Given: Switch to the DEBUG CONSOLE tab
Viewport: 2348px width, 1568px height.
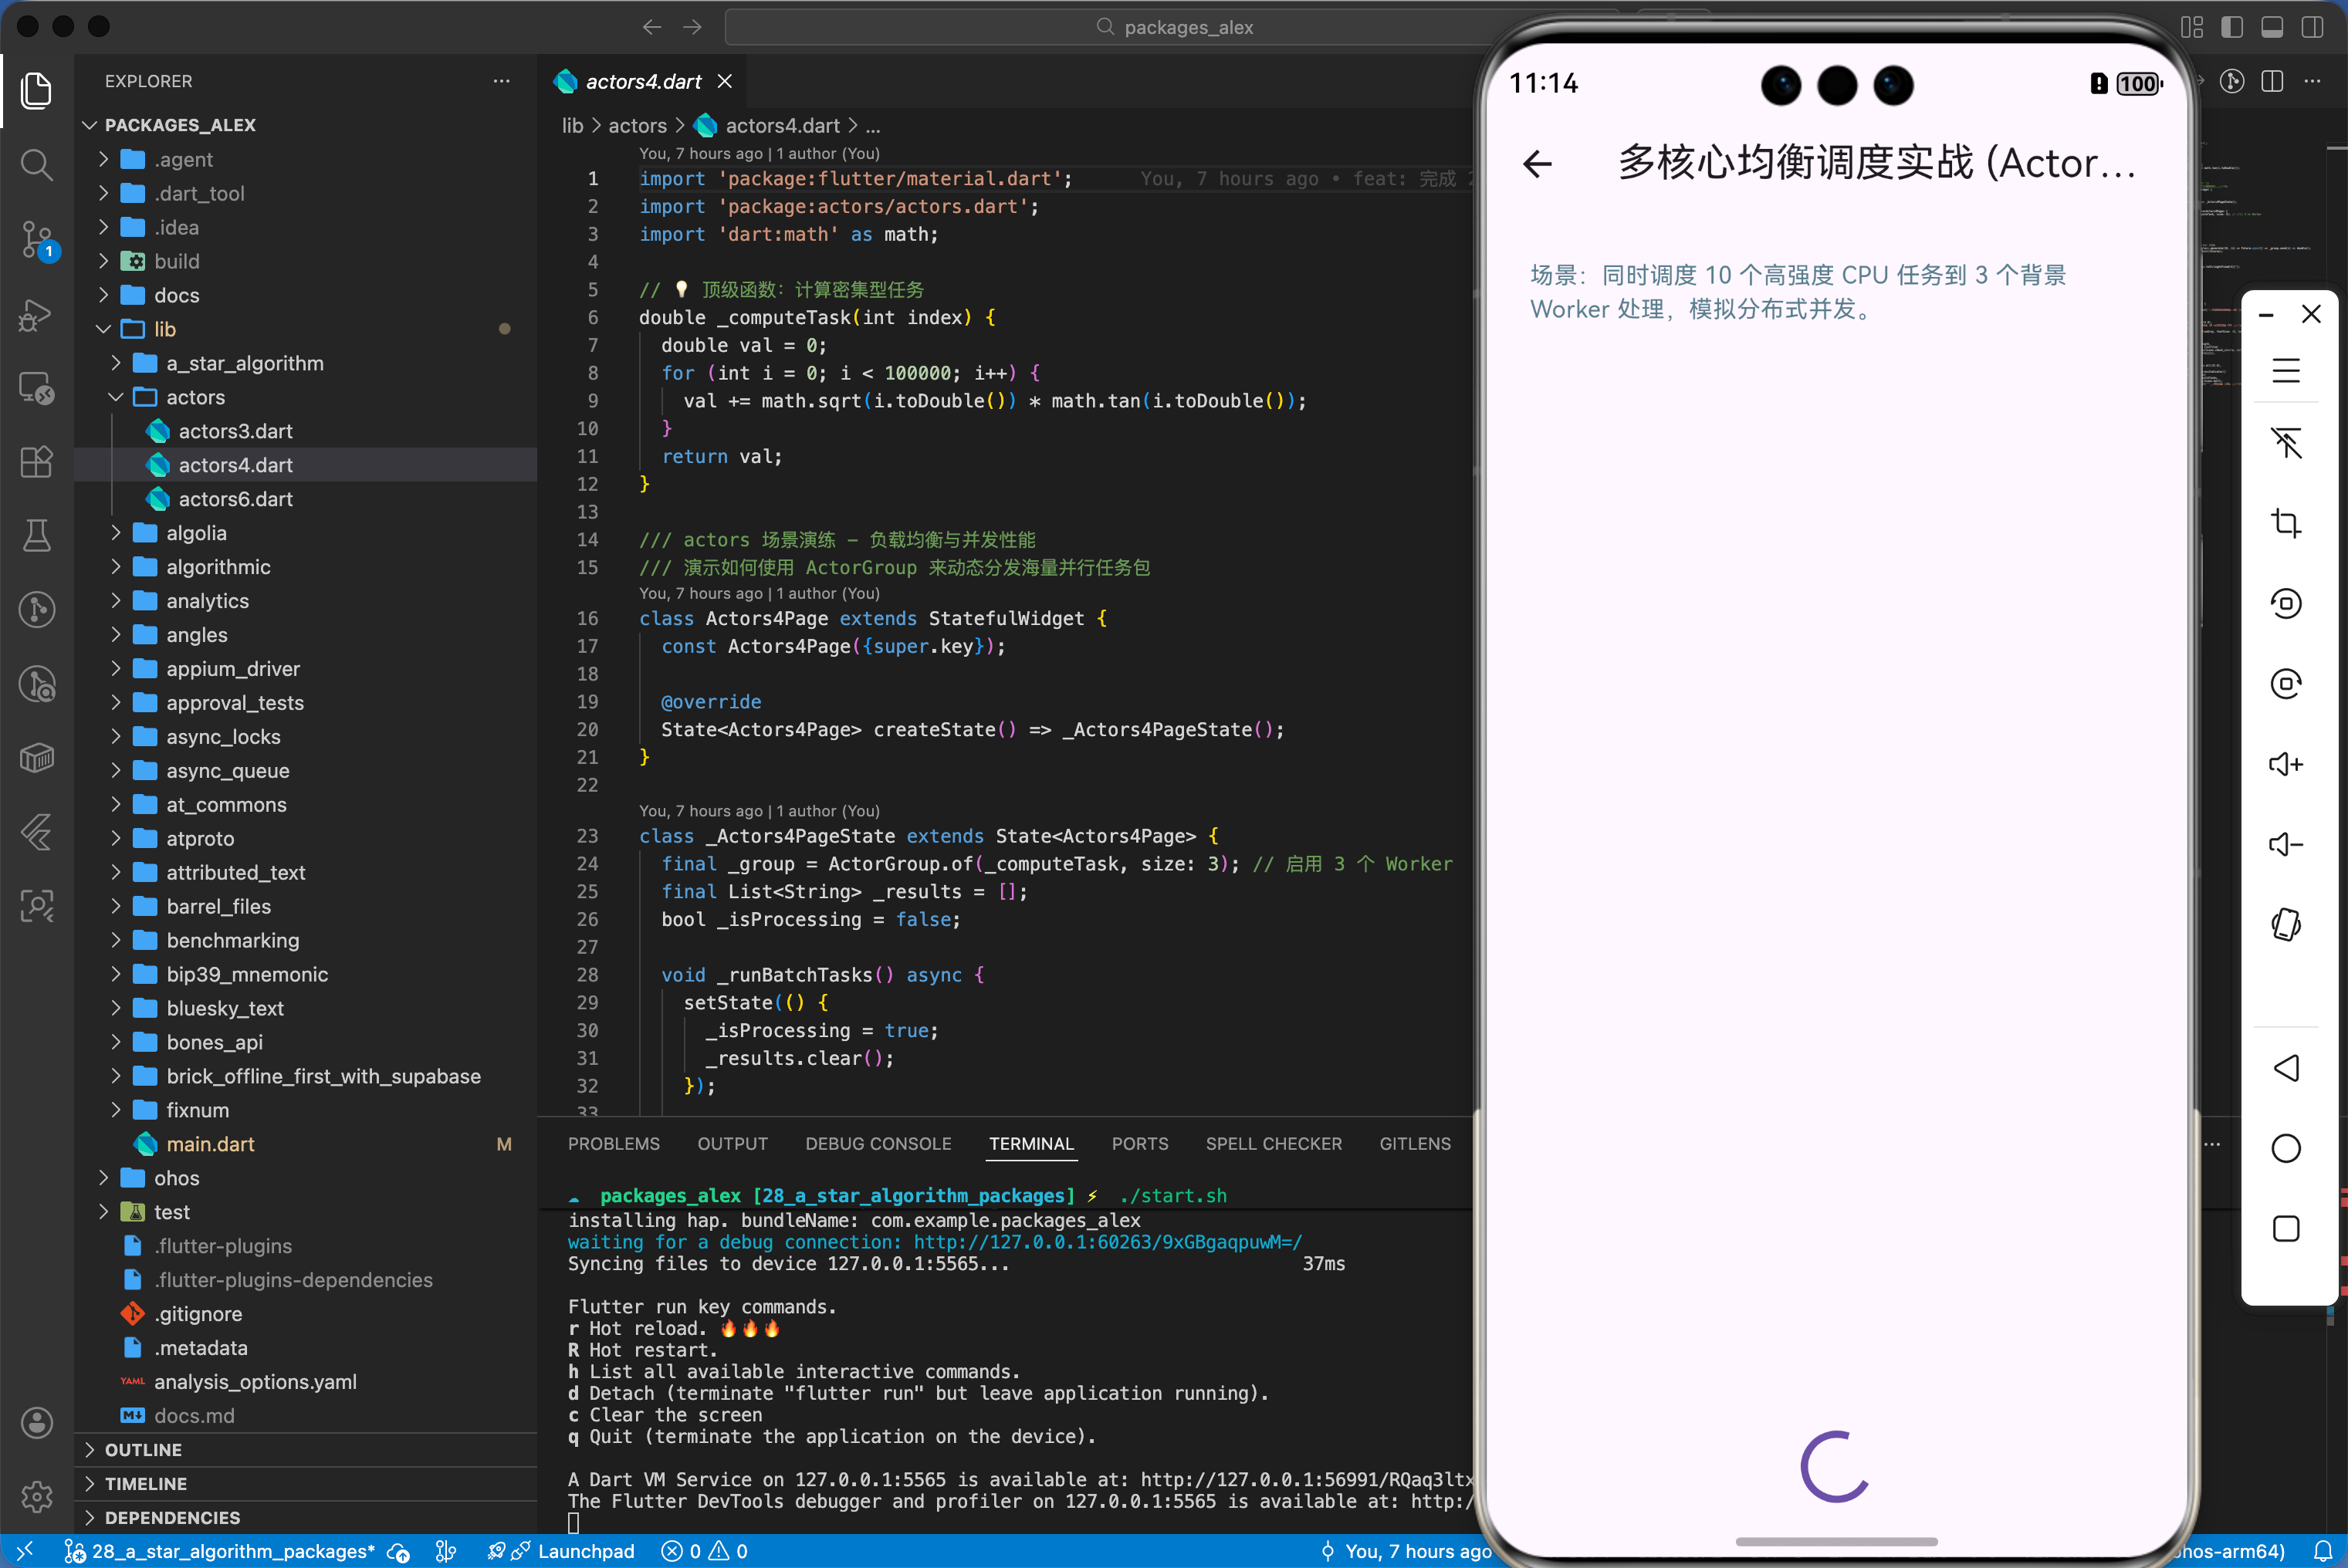Looking at the screenshot, I should pos(878,1143).
